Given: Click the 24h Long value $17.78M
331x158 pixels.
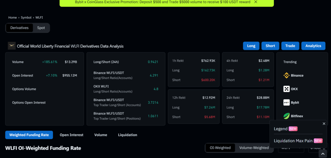Looking at the screenshot, I should click(x=263, y=107).
